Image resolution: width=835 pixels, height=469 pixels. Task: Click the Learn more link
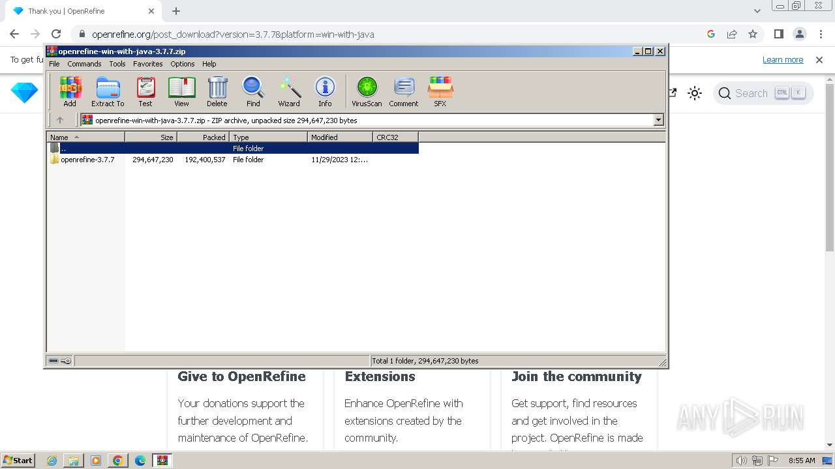[x=783, y=60]
